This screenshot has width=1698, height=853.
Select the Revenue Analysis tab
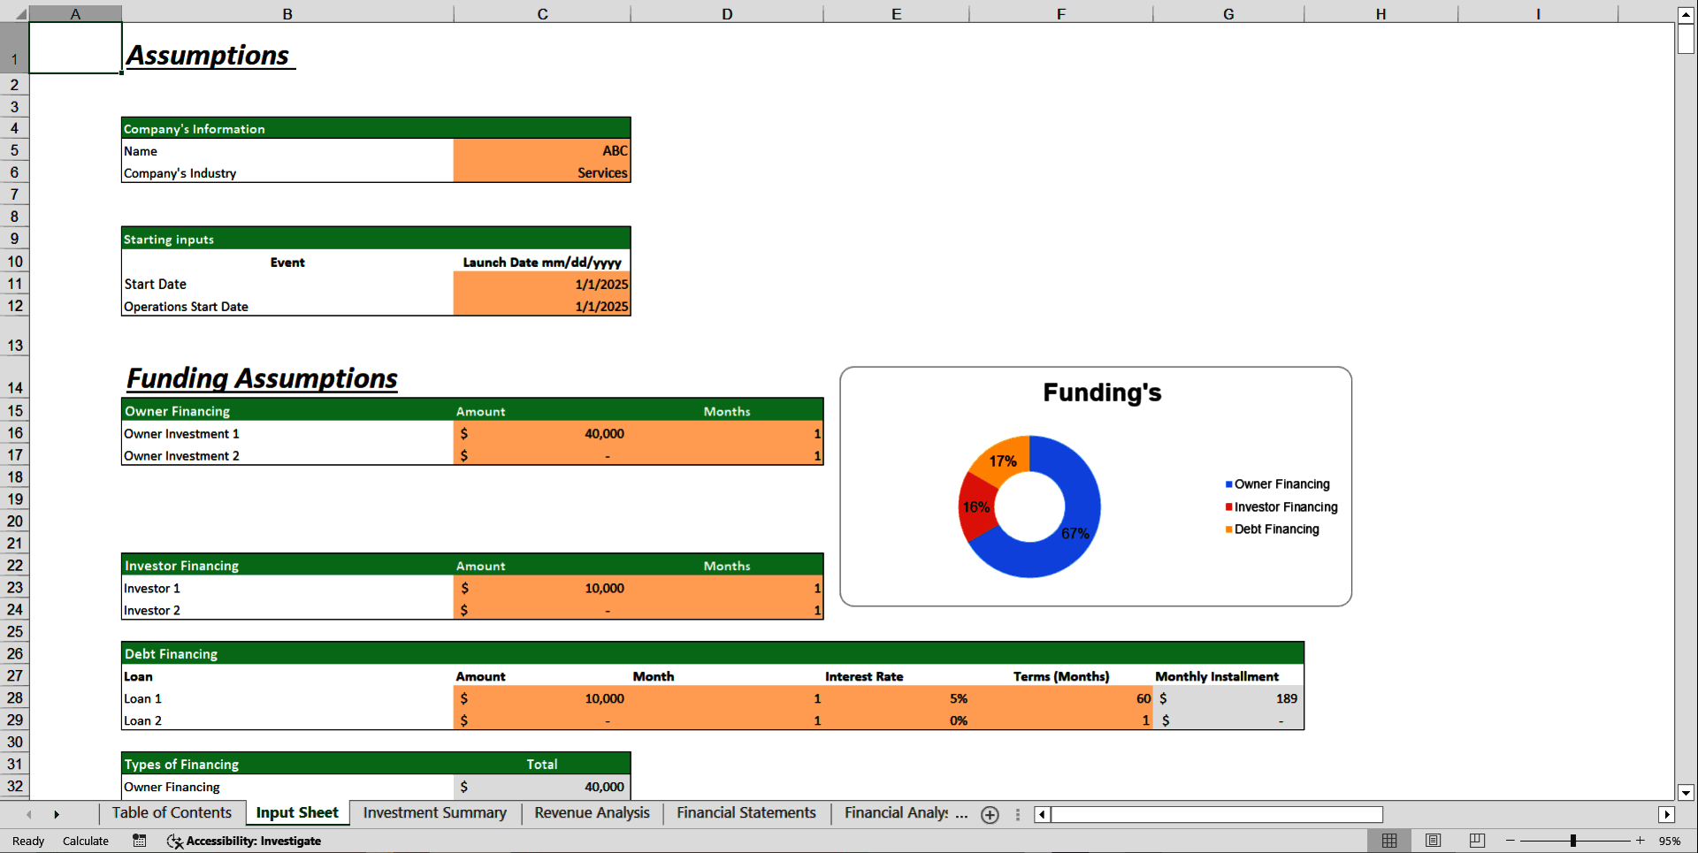click(591, 813)
